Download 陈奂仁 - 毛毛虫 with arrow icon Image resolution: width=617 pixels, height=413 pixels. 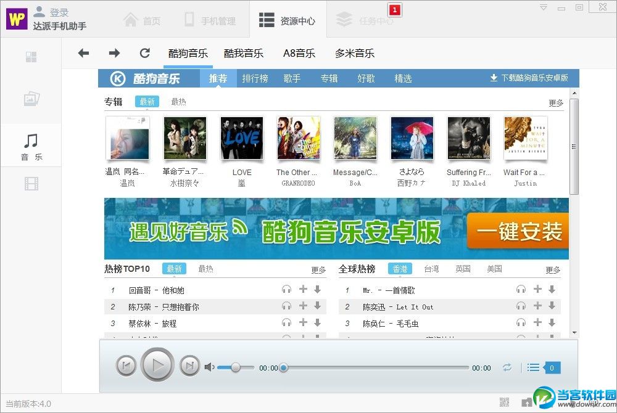tap(552, 322)
